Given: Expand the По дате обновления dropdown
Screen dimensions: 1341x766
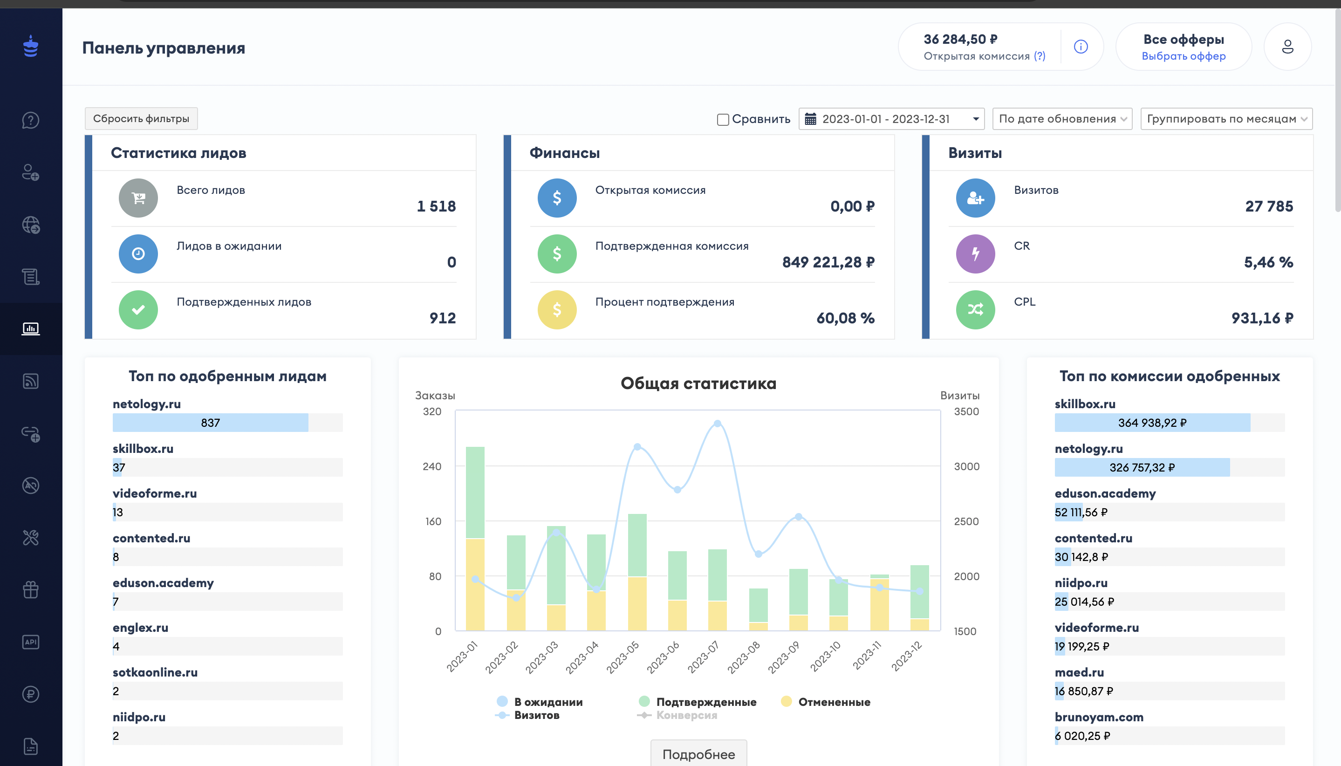Looking at the screenshot, I should 1061,119.
